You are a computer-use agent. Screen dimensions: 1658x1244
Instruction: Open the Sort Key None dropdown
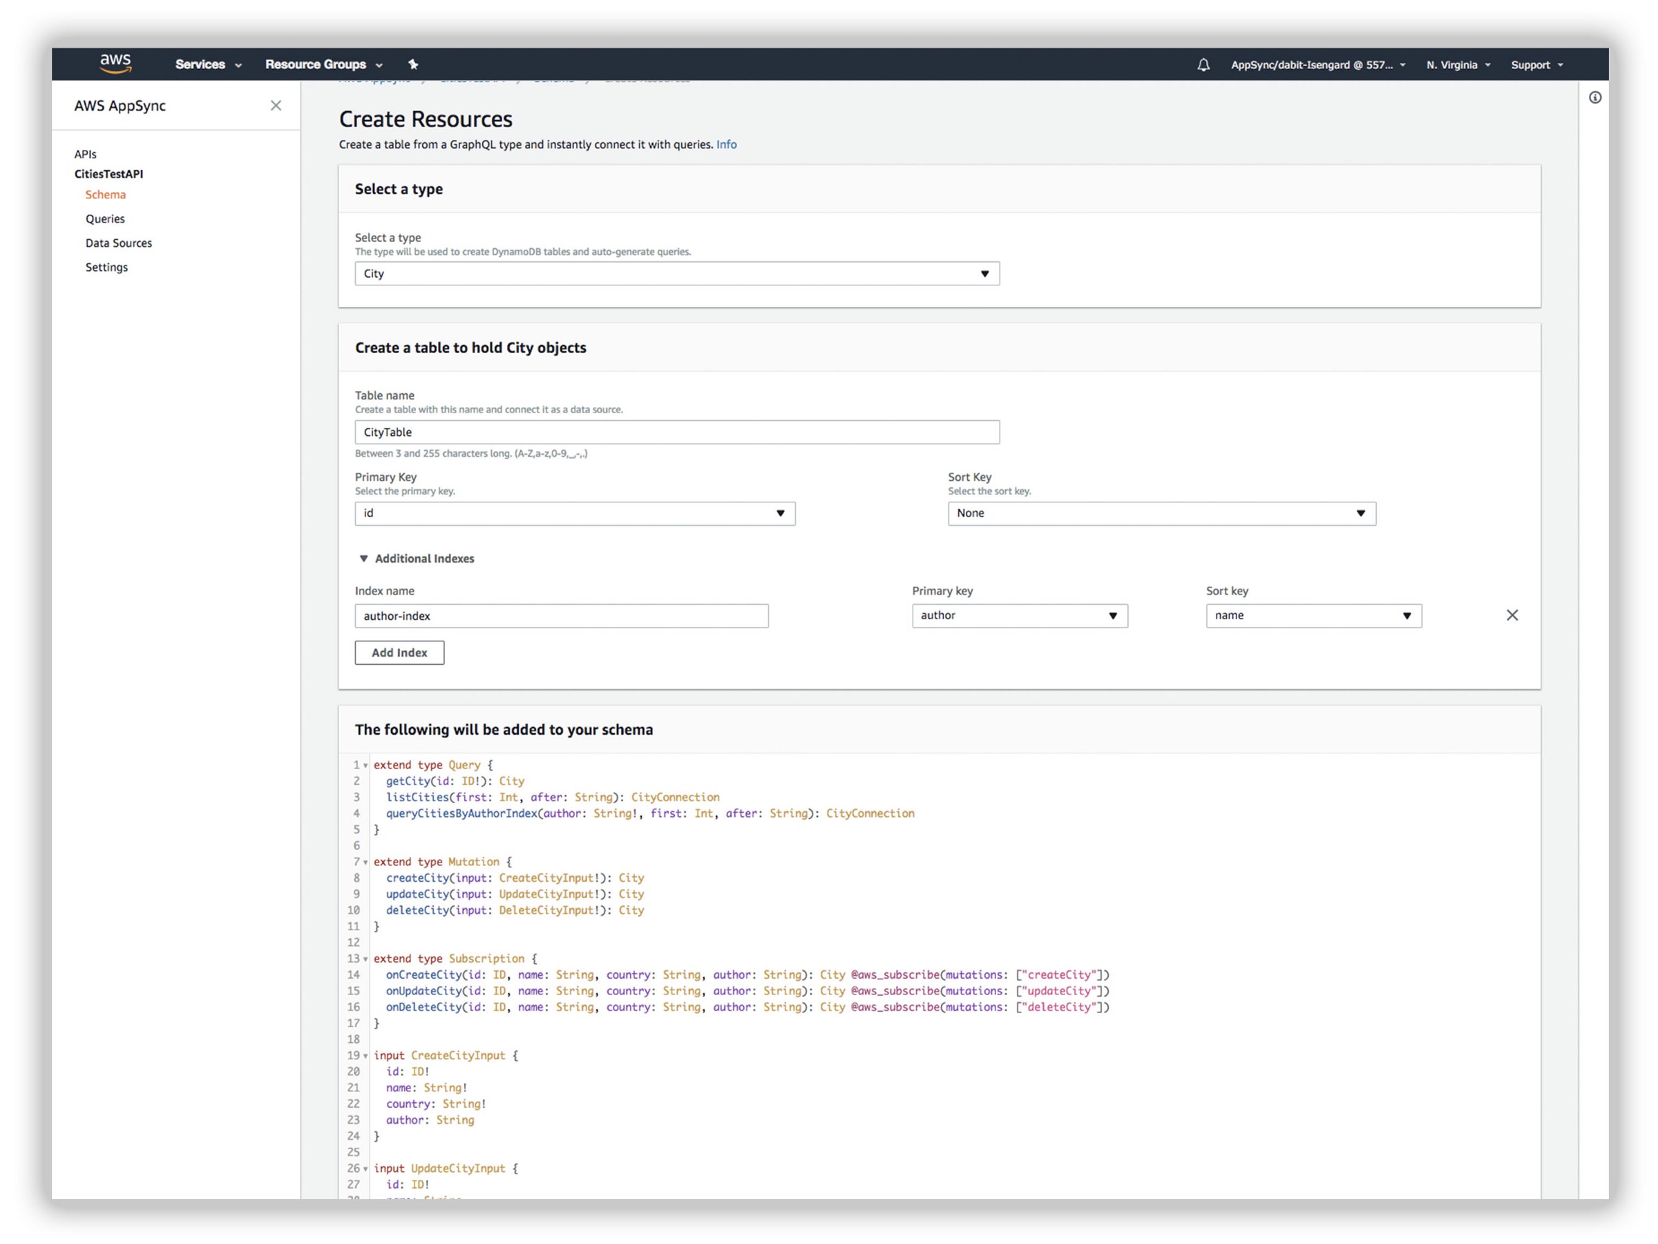pos(1161,513)
